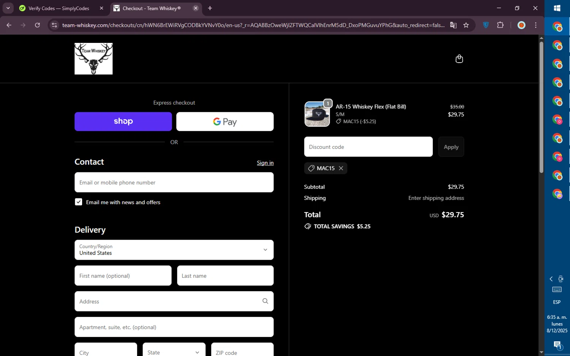Open the Extensions puzzle icon

500,25
